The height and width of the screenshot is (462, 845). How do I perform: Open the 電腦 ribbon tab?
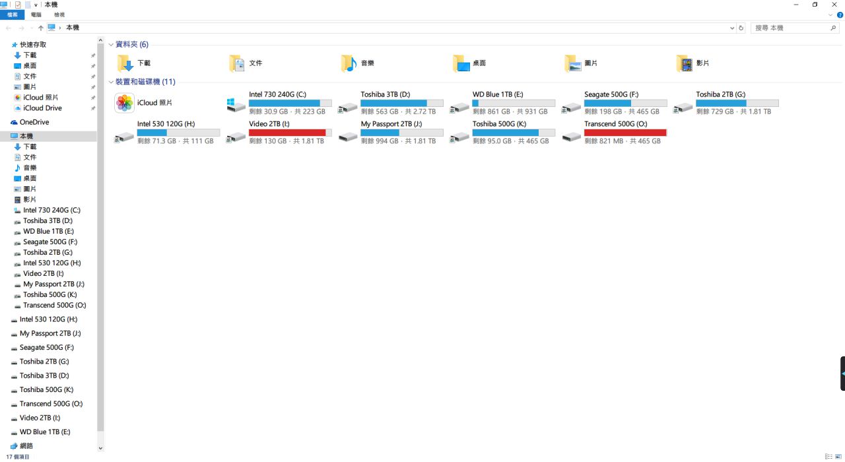[36, 15]
